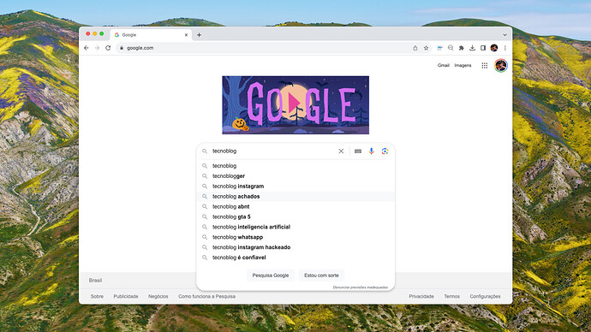
Task: Click the Pesquisa Google button
Action: (271, 276)
